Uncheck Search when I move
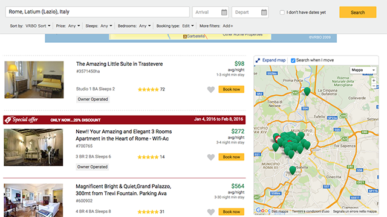387x217 pixels. coord(293,60)
